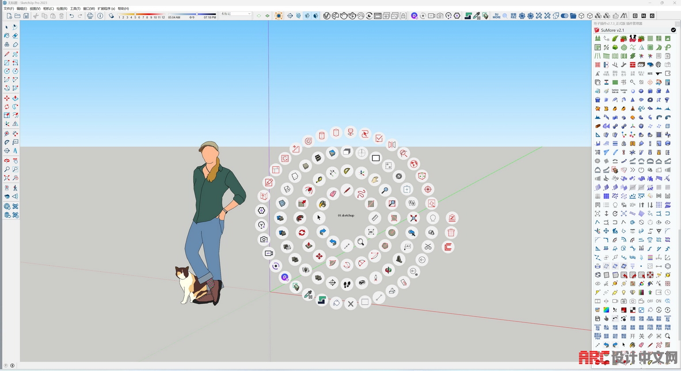Select the Pencil tool in the radial menu
Viewport: 681px width, 371px height.
[347, 190]
